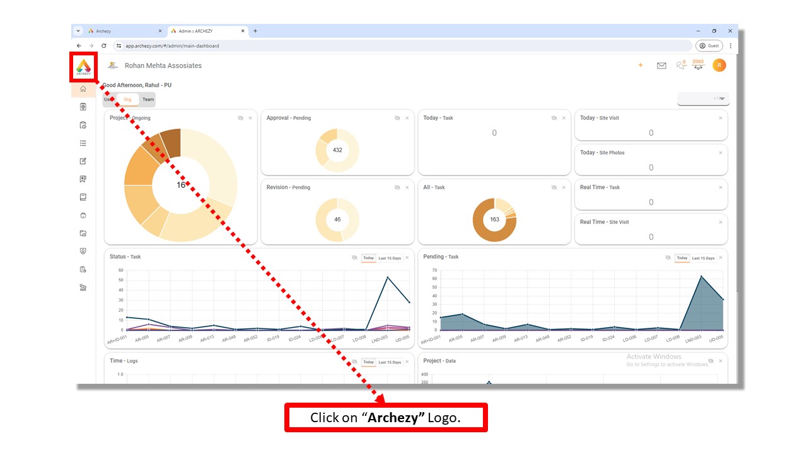Open the sidebar icon just below Home
807x453 pixels.
point(83,107)
